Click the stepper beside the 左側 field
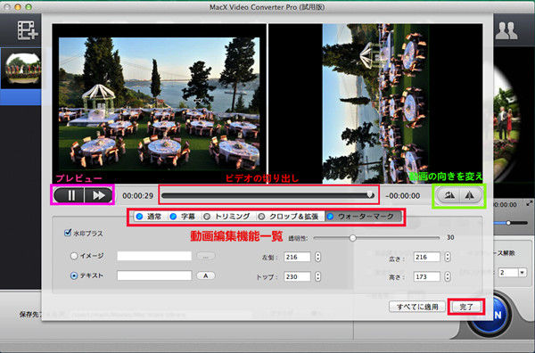Screen dimensions: 535x353 pos(317,257)
